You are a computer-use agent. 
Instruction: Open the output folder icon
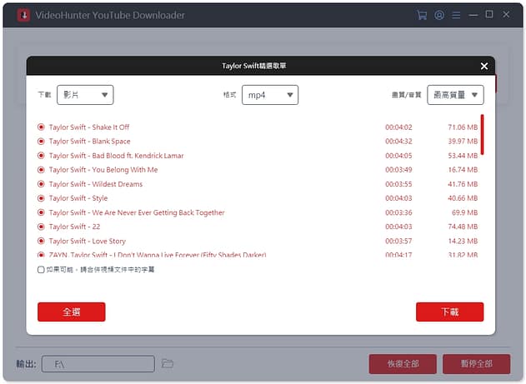[167, 363]
